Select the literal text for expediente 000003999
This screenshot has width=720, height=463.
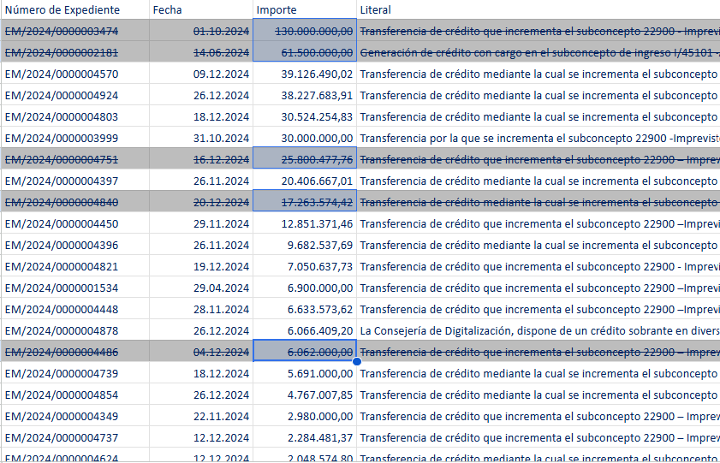tap(539, 138)
